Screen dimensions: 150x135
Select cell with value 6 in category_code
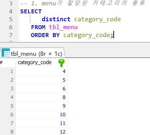42,89
